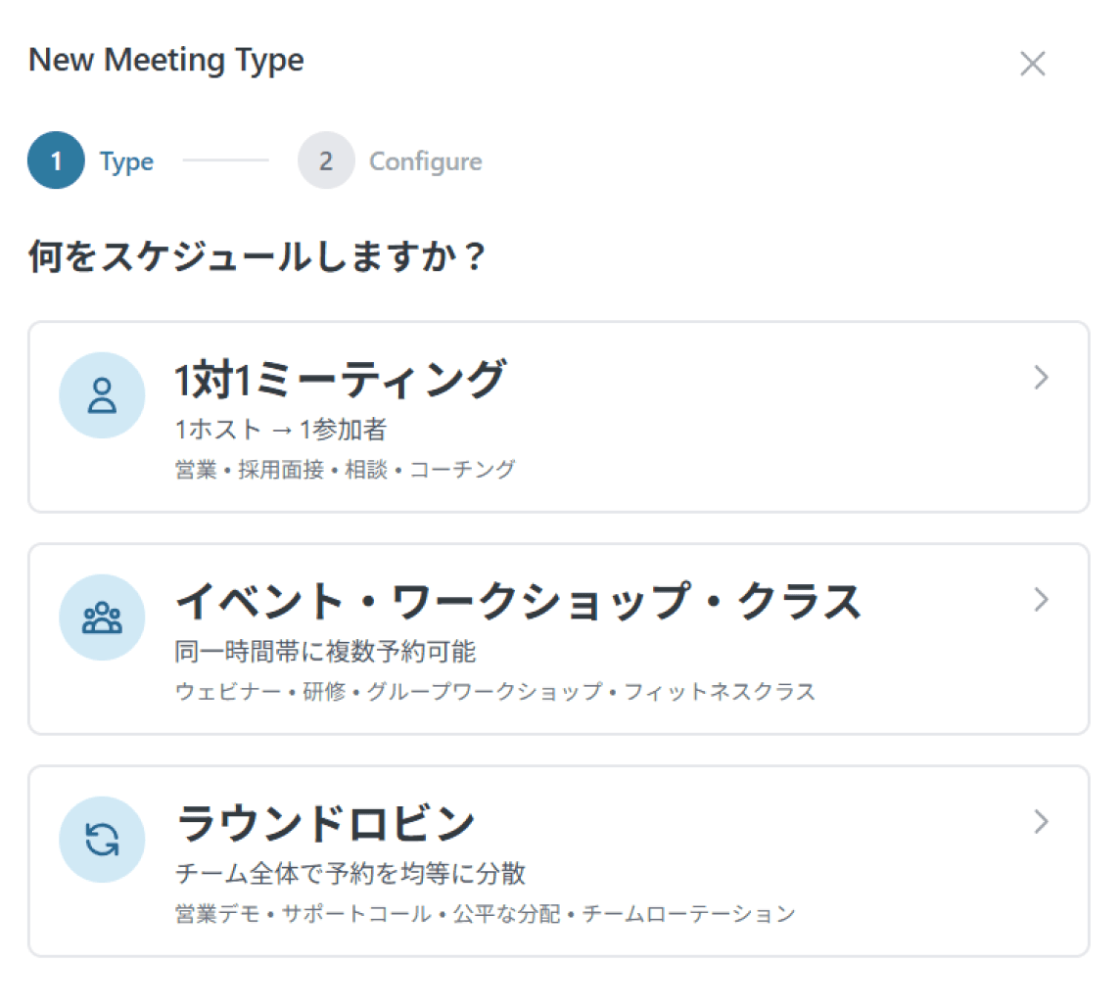Click the single-person icon for 1対1ミーティング
The height and width of the screenshot is (1006, 1120).
[x=102, y=395]
